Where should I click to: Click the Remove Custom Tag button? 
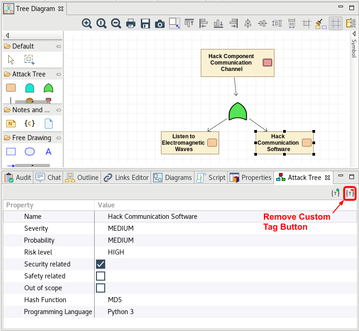click(x=350, y=193)
